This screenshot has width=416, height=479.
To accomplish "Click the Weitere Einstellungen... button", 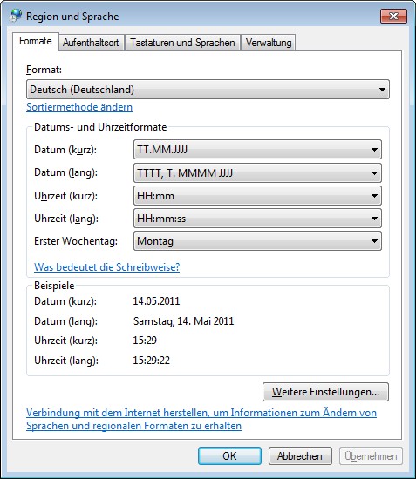I will click(x=325, y=392).
